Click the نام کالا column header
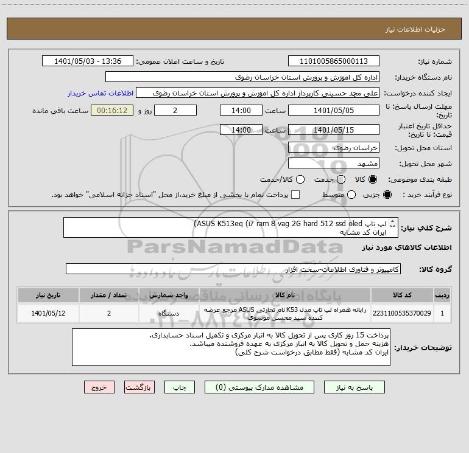 (x=285, y=295)
